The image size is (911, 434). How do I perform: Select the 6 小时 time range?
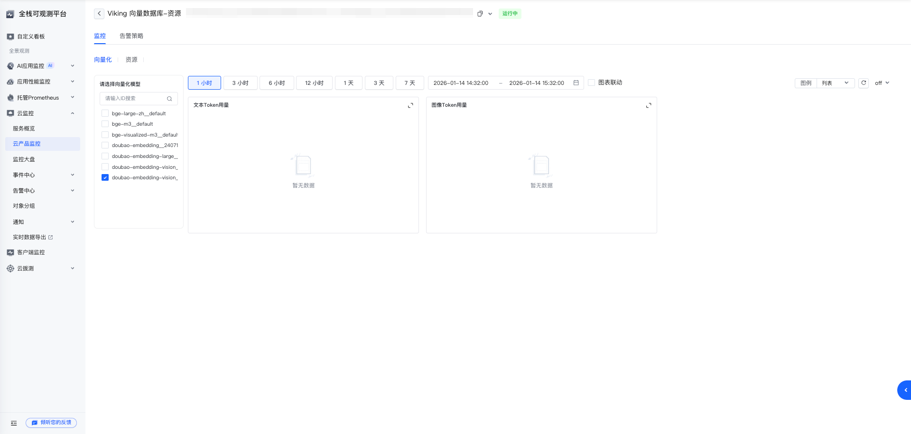(x=277, y=83)
